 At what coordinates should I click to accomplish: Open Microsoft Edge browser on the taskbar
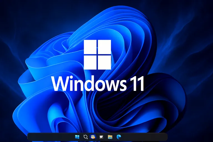[119, 137]
